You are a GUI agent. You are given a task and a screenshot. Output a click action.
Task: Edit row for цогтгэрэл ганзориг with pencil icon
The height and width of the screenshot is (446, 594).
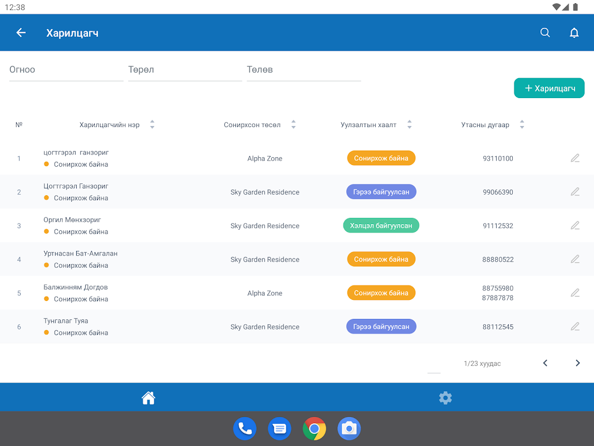coord(575,158)
